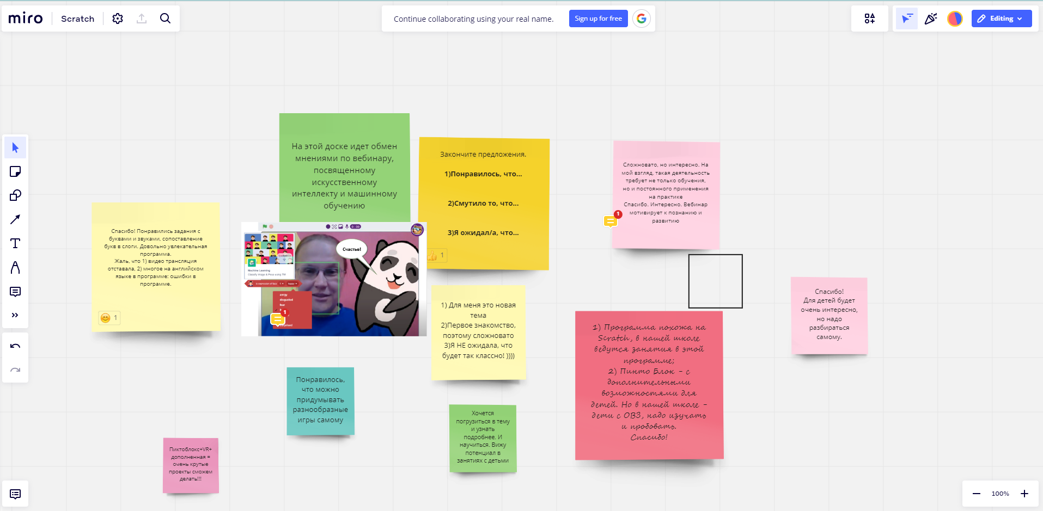Screen dimensions: 1043x511
Task: Open the Editing mode dropdown
Action: [1001, 19]
